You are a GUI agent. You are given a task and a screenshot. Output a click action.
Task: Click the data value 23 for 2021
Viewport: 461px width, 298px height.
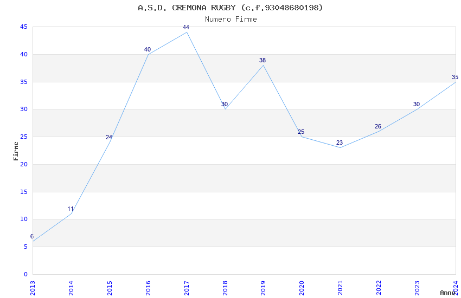(340, 142)
